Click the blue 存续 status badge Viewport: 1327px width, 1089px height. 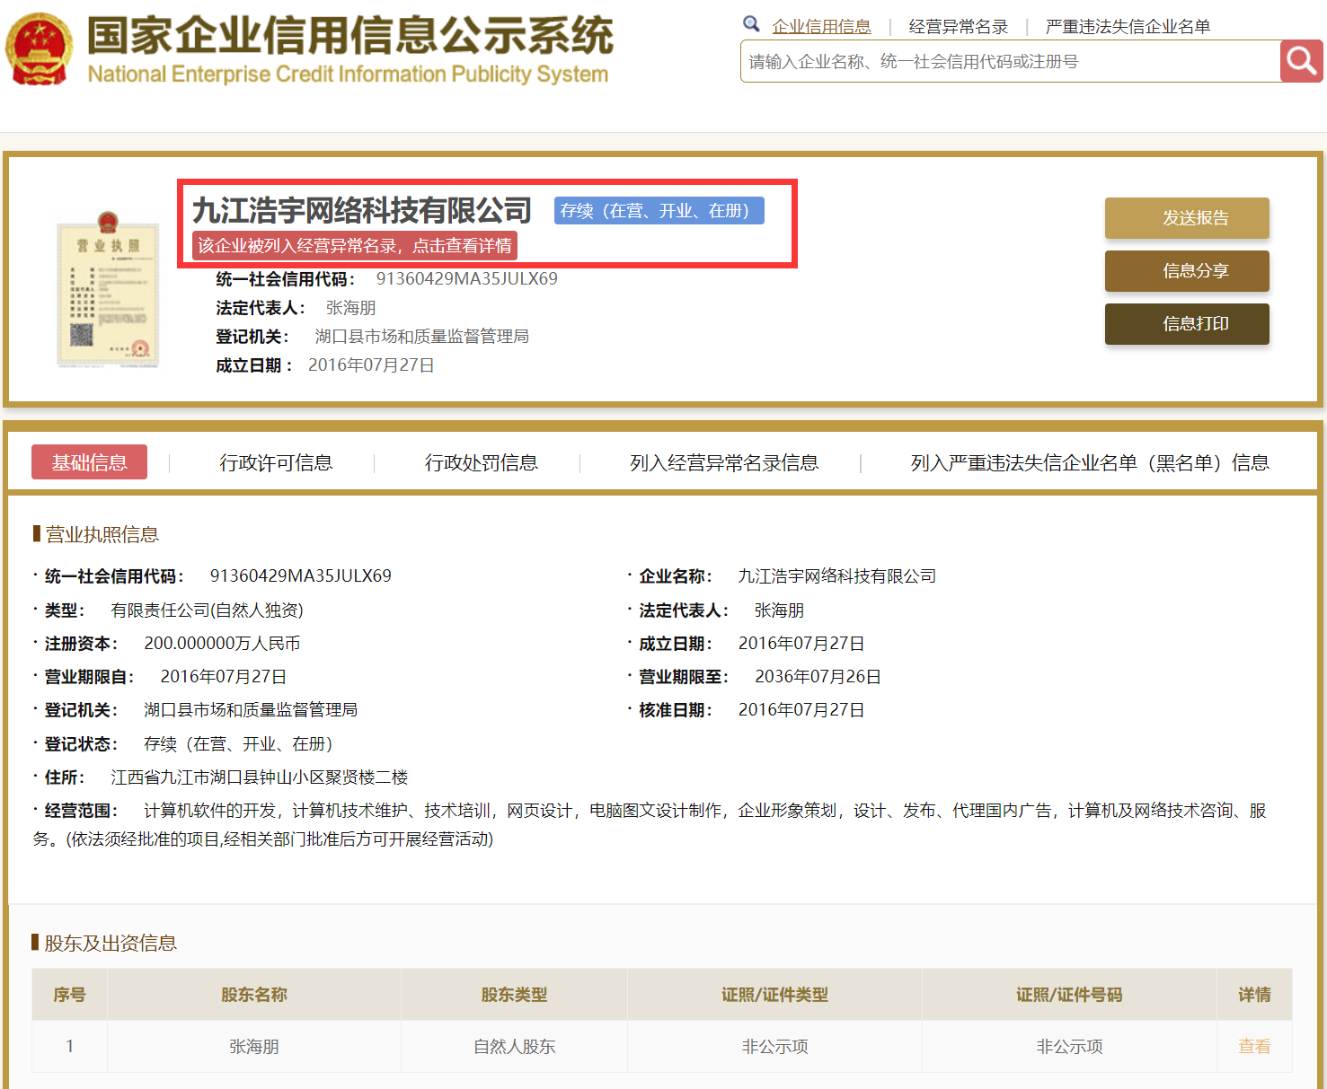click(x=659, y=211)
